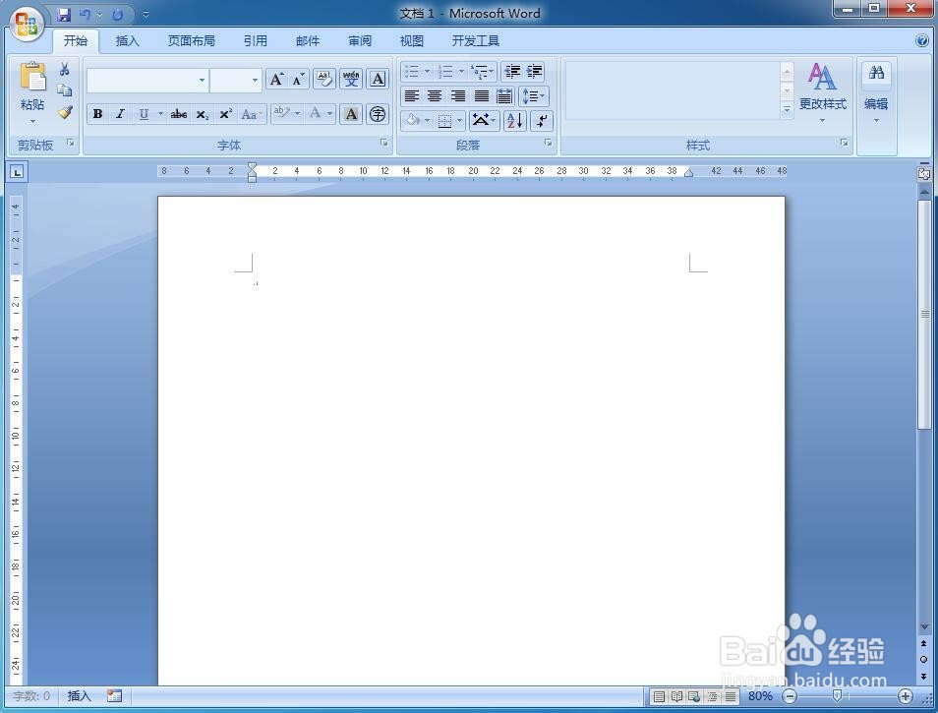Viewport: 938px width, 713px height.
Task: Save document using Quick Access save icon
Action: tap(63, 15)
